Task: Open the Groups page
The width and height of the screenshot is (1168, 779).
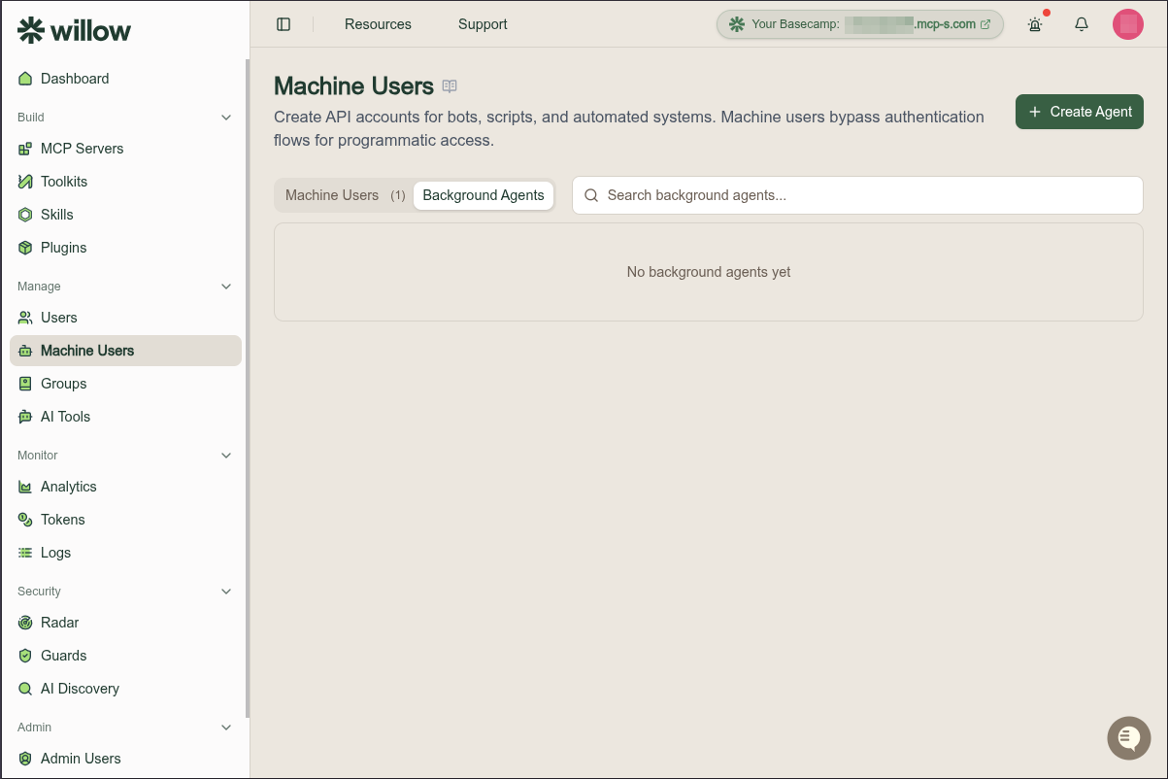Action: pos(125,384)
